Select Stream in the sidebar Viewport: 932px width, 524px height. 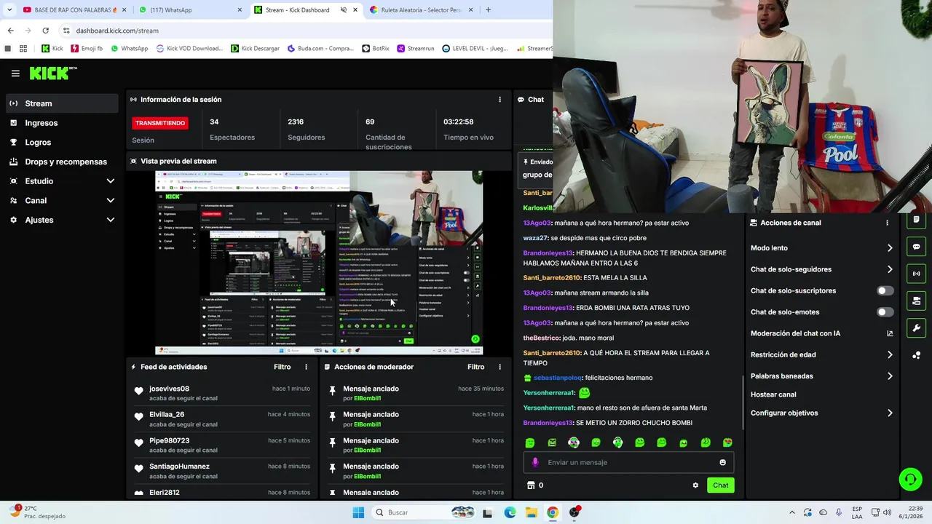point(62,103)
